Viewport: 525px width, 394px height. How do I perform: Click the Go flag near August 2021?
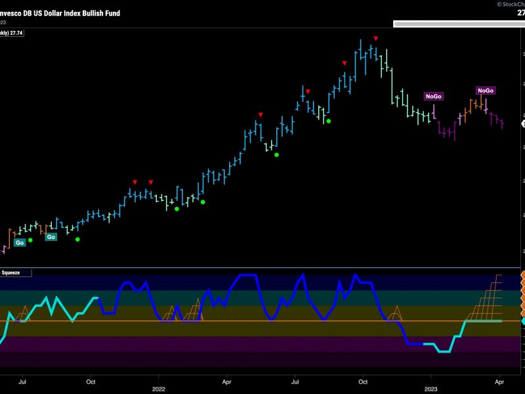pos(51,237)
